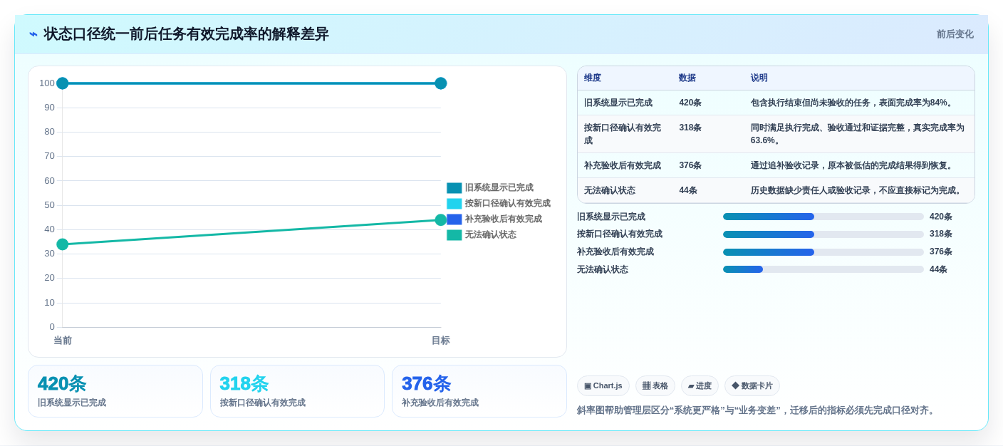Click progress value 44条 beside the bar
Screen dimensions: 1003x446
939,269
